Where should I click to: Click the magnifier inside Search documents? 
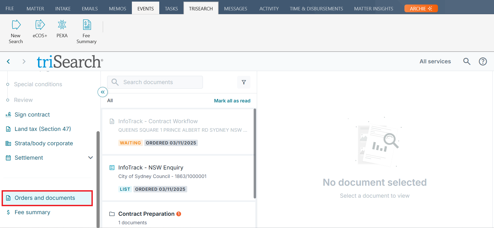[115, 82]
